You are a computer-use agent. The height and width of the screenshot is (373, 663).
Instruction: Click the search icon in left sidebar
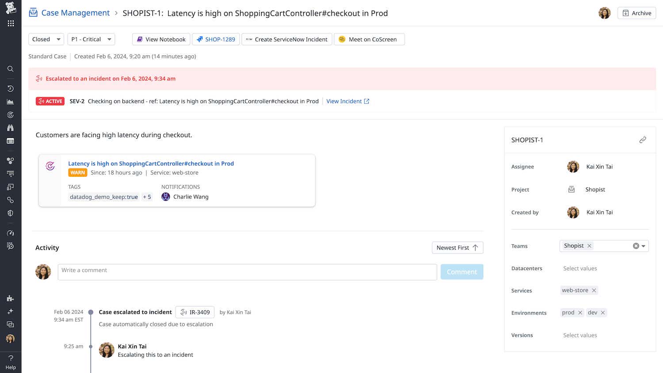[x=10, y=69]
